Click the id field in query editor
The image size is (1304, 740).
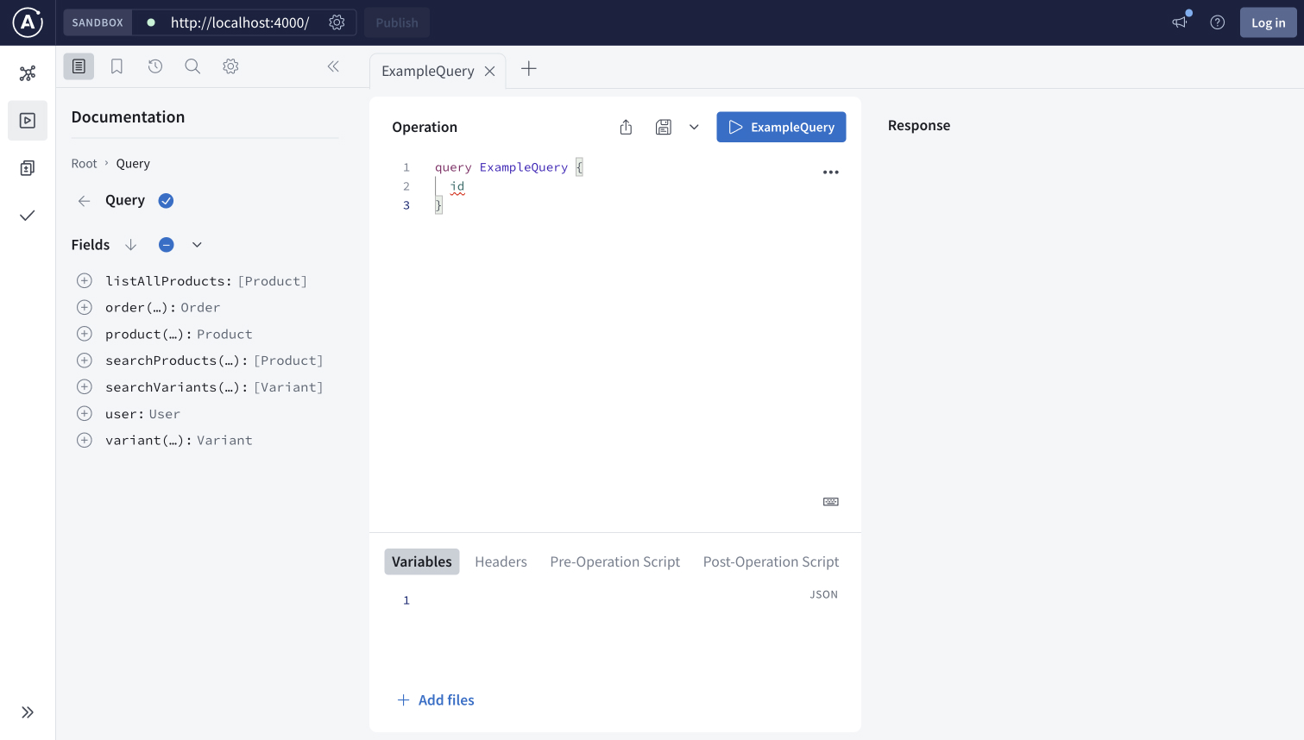[457, 186]
